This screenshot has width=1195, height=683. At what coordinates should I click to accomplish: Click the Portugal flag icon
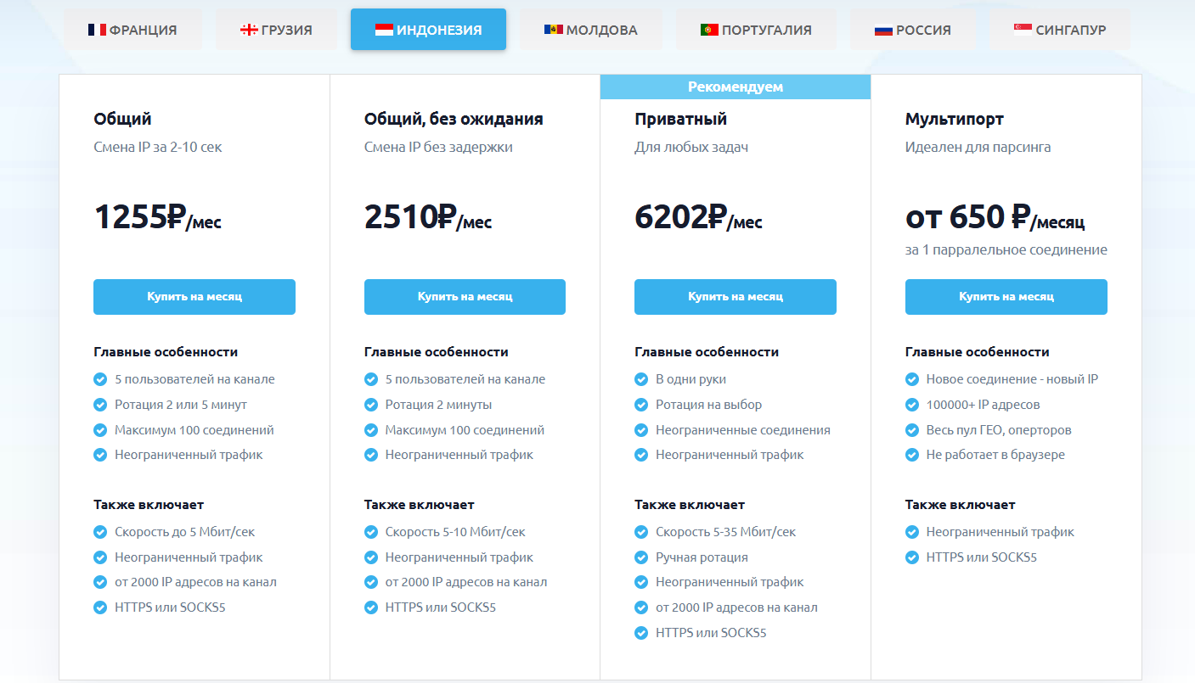[709, 30]
